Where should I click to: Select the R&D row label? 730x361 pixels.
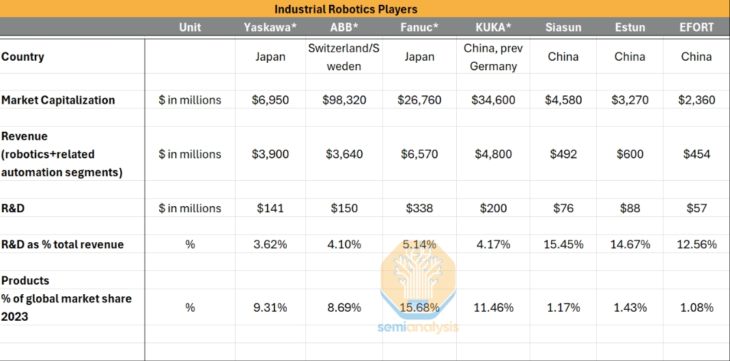click(x=13, y=208)
